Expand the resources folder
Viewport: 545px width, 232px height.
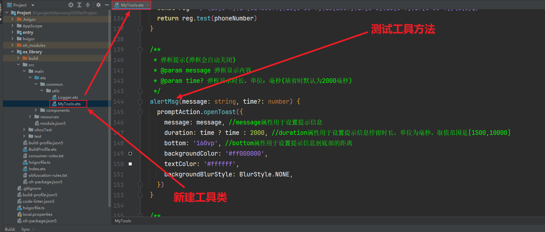[30, 117]
